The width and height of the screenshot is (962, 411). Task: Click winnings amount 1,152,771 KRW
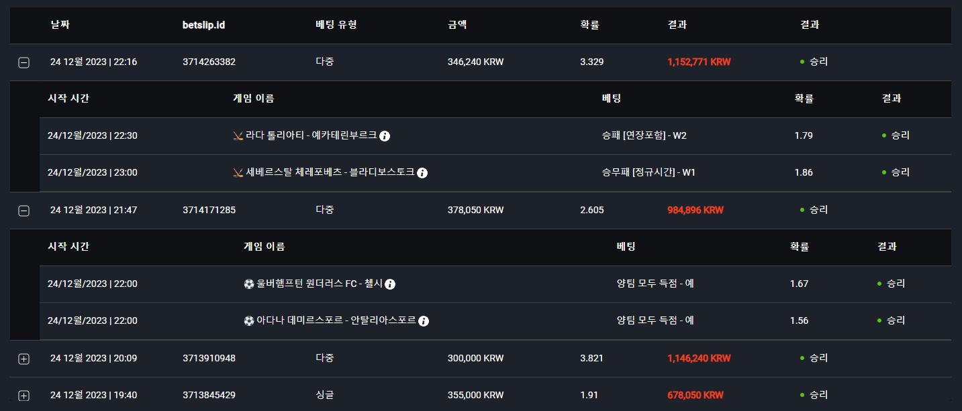pyautogui.click(x=699, y=62)
